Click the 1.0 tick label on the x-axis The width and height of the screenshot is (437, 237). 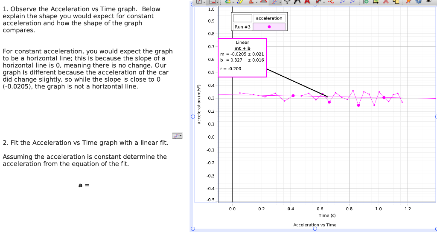378,208
